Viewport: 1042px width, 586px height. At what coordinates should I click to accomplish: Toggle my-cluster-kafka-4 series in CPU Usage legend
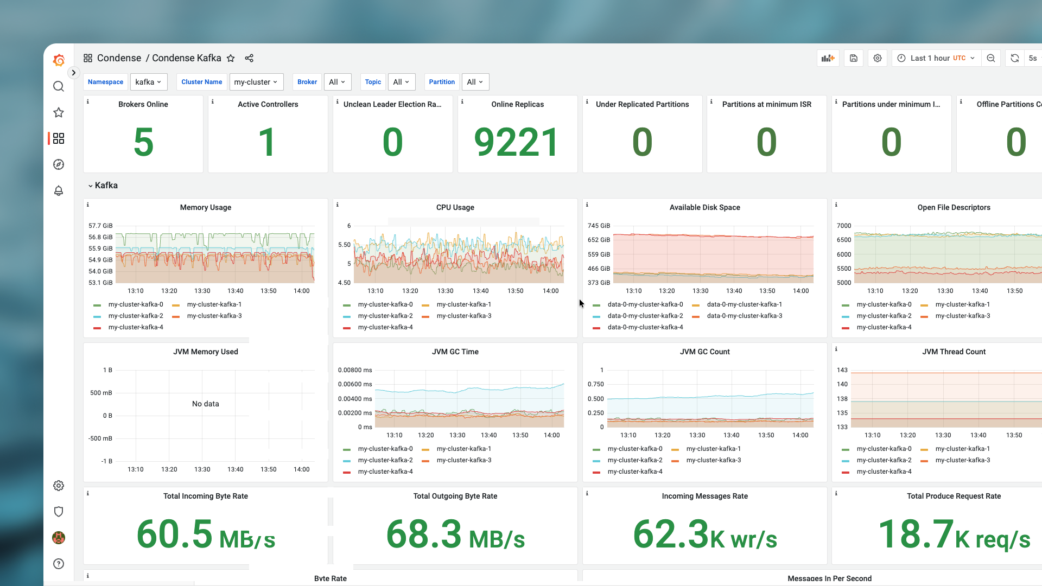point(385,327)
